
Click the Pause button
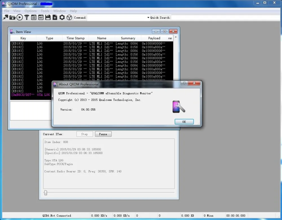(103, 134)
